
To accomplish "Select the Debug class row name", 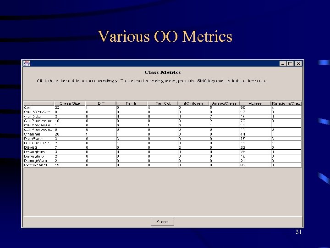I will (x=31, y=147).
